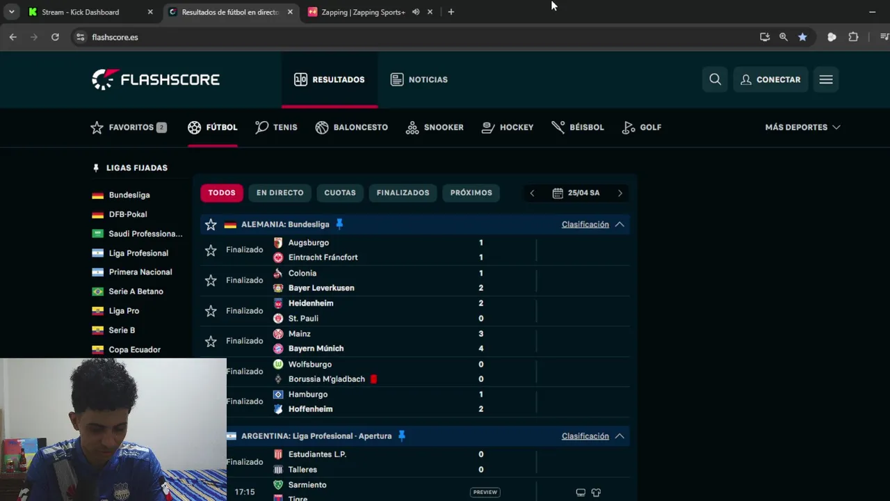Switch to the Resultados tab
The height and width of the screenshot is (501, 890).
point(330,79)
